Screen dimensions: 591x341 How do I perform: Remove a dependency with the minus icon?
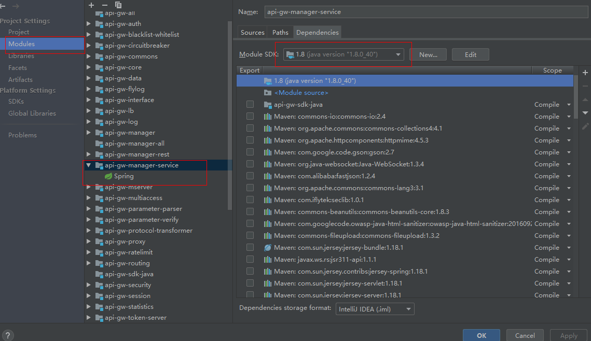click(x=585, y=86)
